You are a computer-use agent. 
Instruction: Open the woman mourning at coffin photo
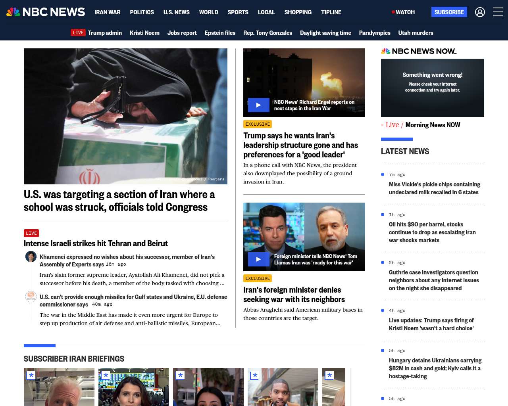pos(125,116)
